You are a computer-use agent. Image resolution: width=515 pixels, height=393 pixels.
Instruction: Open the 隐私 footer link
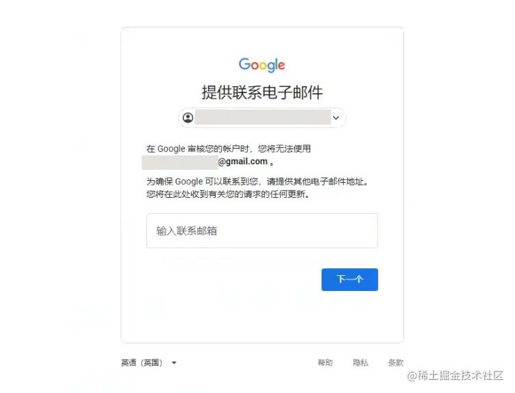click(360, 362)
